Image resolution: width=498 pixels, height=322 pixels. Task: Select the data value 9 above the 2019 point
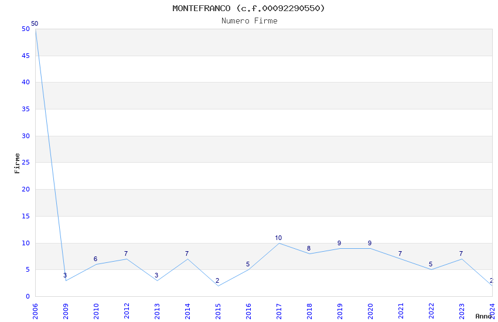[339, 243]
